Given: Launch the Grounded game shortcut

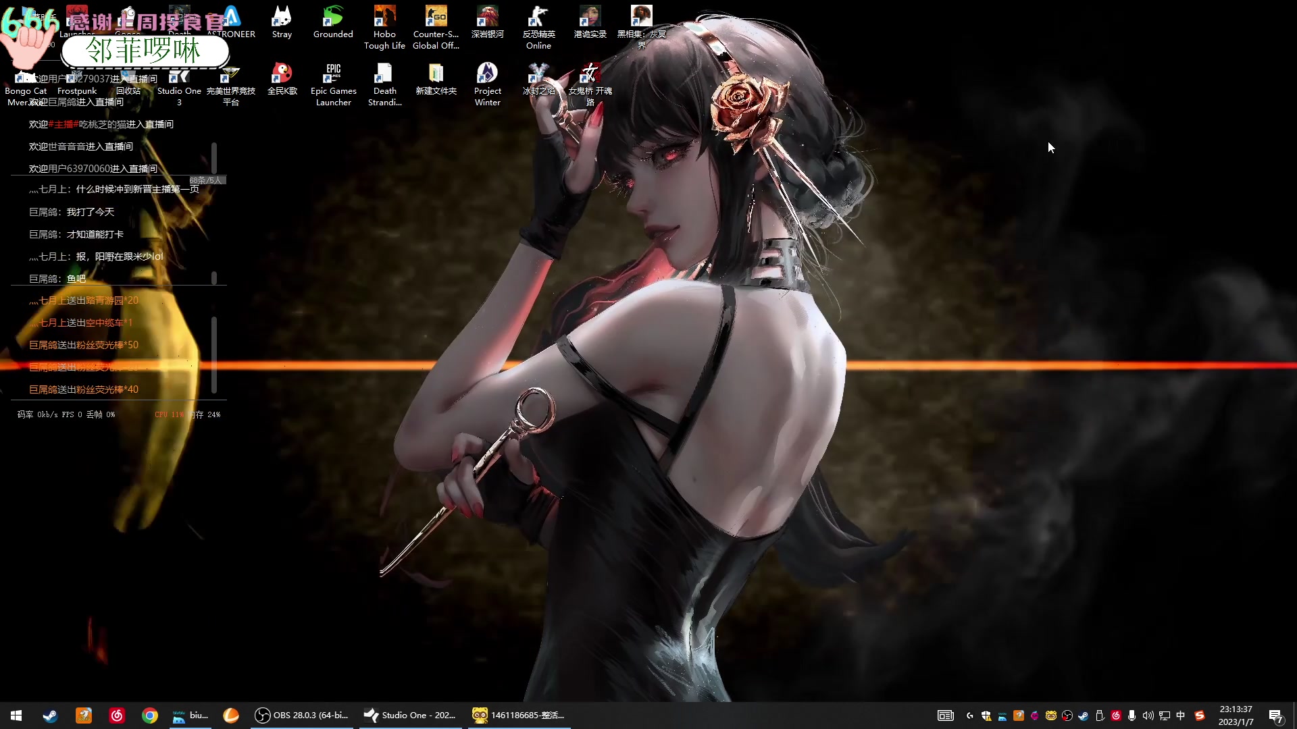Looking at the screenshot, I should coord(333,22).
